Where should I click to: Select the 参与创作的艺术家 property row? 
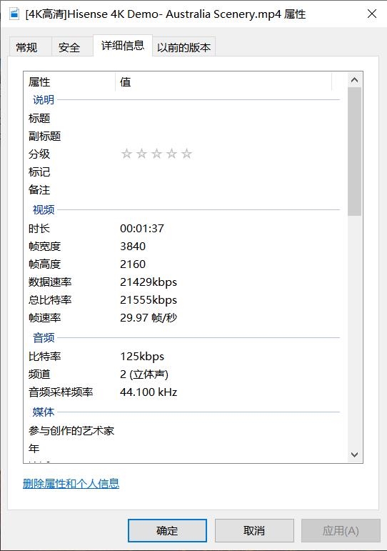click(x=184, y=431)
